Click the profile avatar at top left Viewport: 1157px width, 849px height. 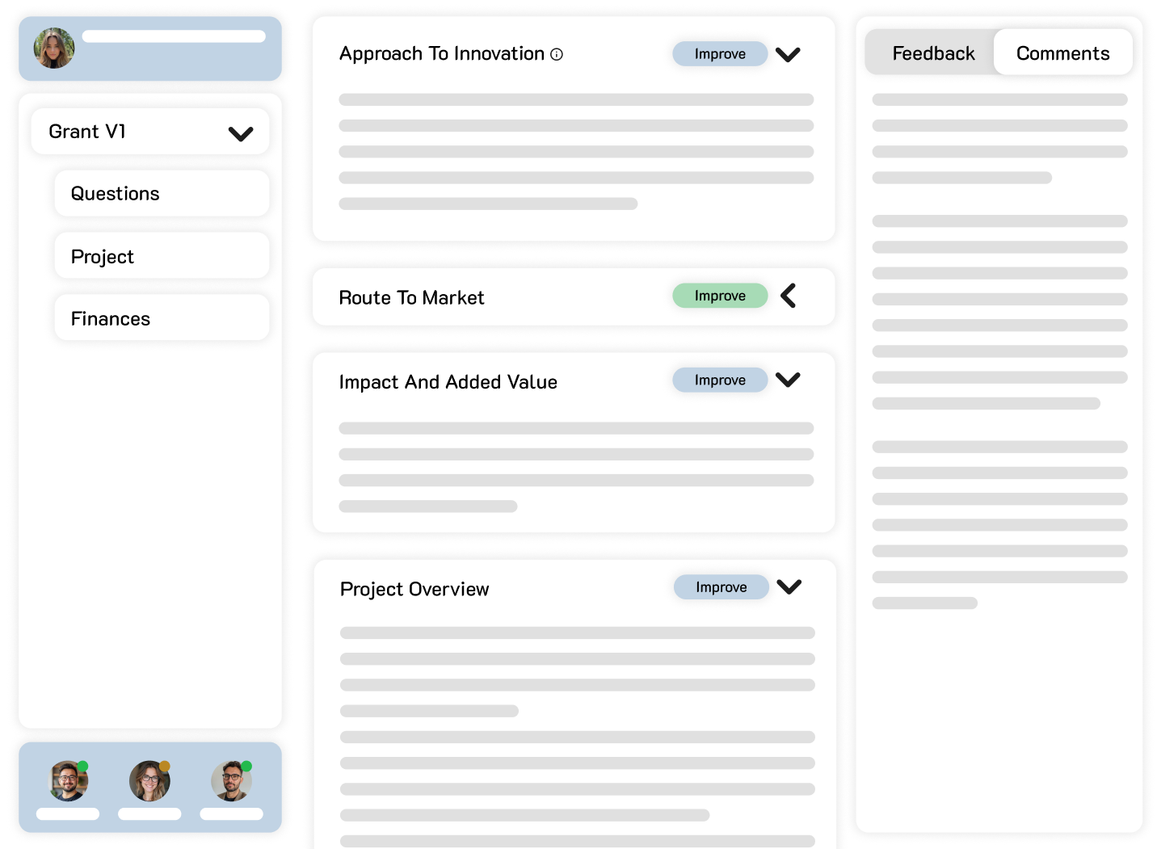[x=54, y=48]
